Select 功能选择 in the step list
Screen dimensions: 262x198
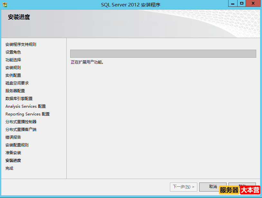13,60
